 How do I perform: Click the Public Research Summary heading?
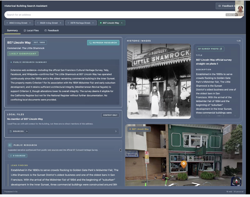(x=30, y=62)
